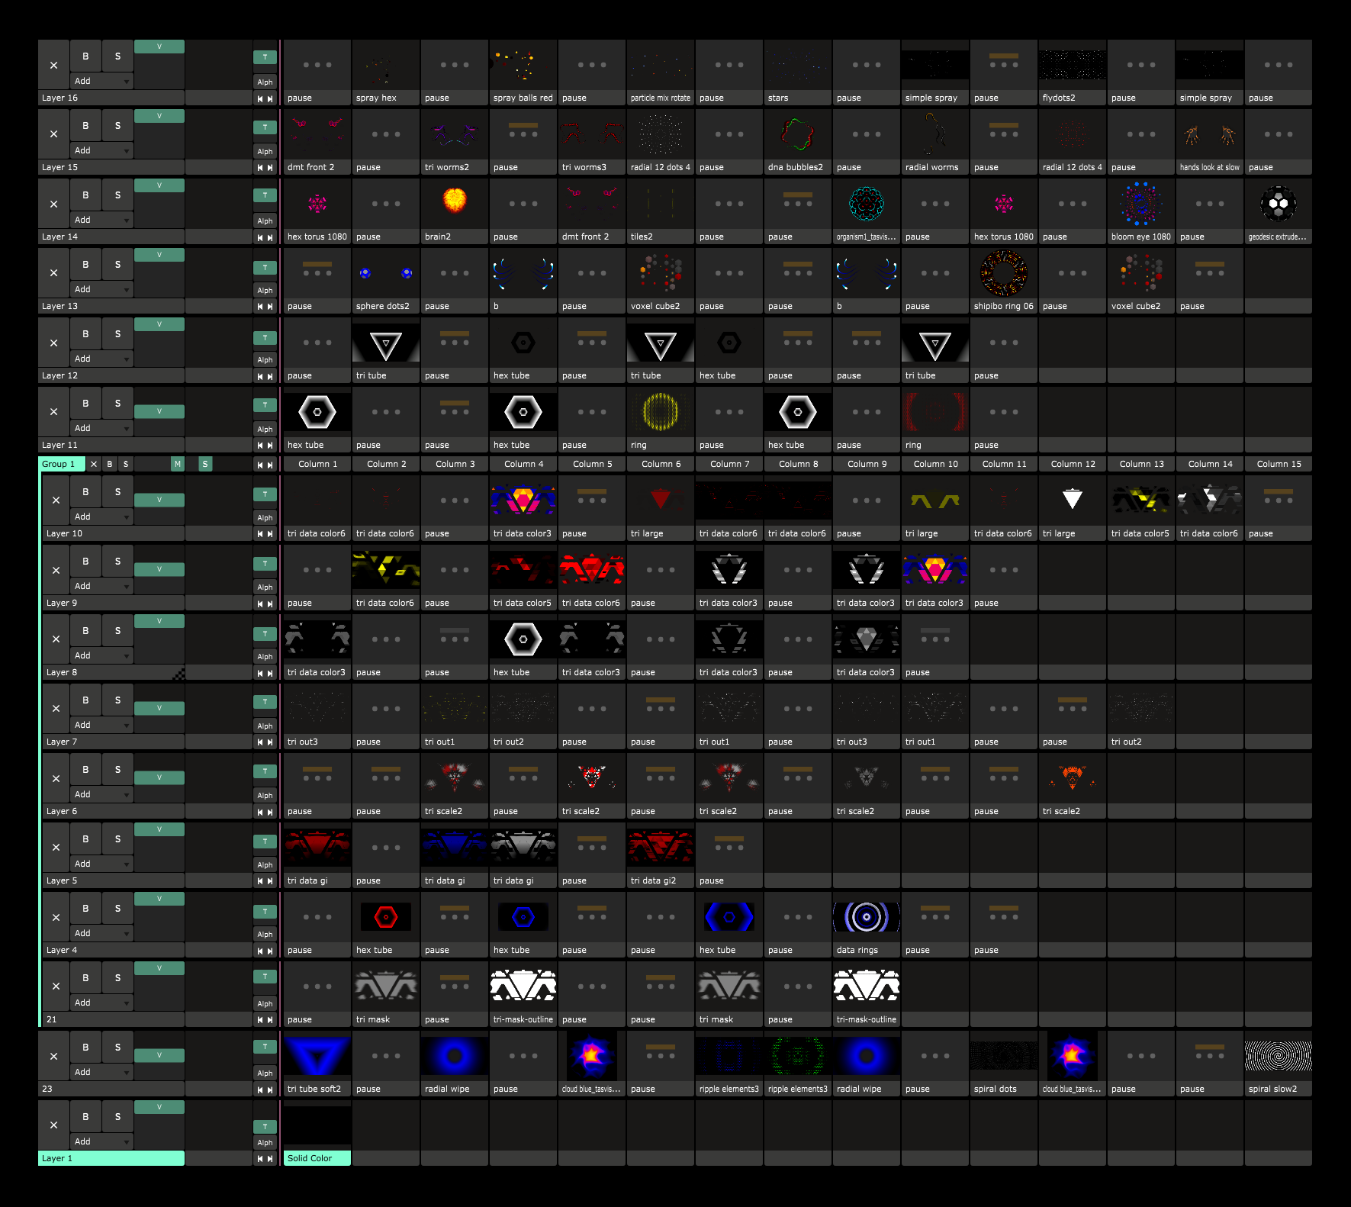
Task: Select the Column 10 header
Action: [935, 464]
